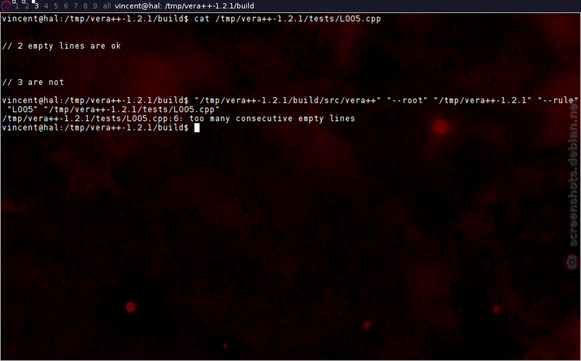Switch to workspace tag 9
581x361 pixels.
(95, 6)
